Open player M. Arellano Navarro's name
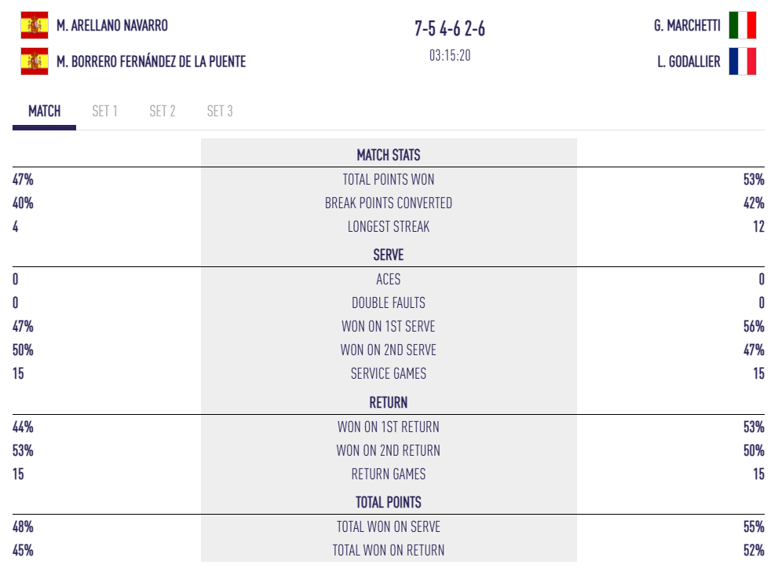This screenshot has height=572, width=778. click(112, 26)
